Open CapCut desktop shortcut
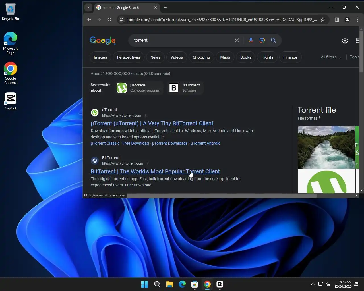 pos(10,101)
